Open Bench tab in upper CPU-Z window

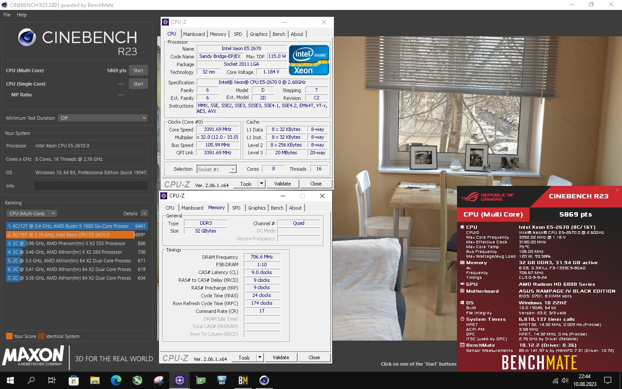pos(279,34)
